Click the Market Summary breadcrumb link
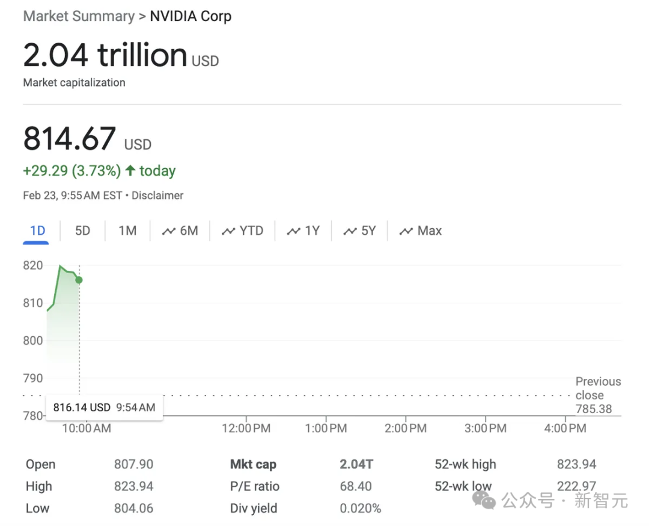This screenshot has width=649, height=526. tap(79, 16)
